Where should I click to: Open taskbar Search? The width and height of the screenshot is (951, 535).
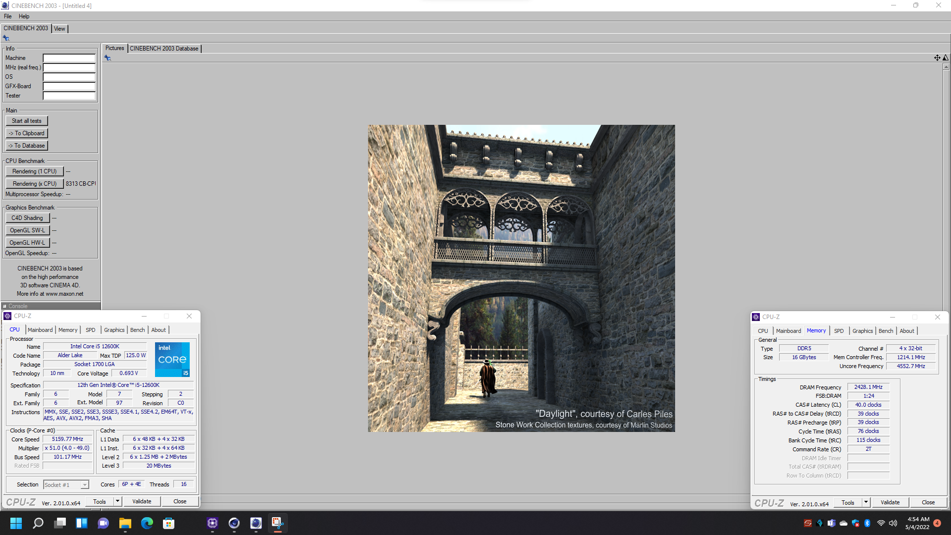38,523
